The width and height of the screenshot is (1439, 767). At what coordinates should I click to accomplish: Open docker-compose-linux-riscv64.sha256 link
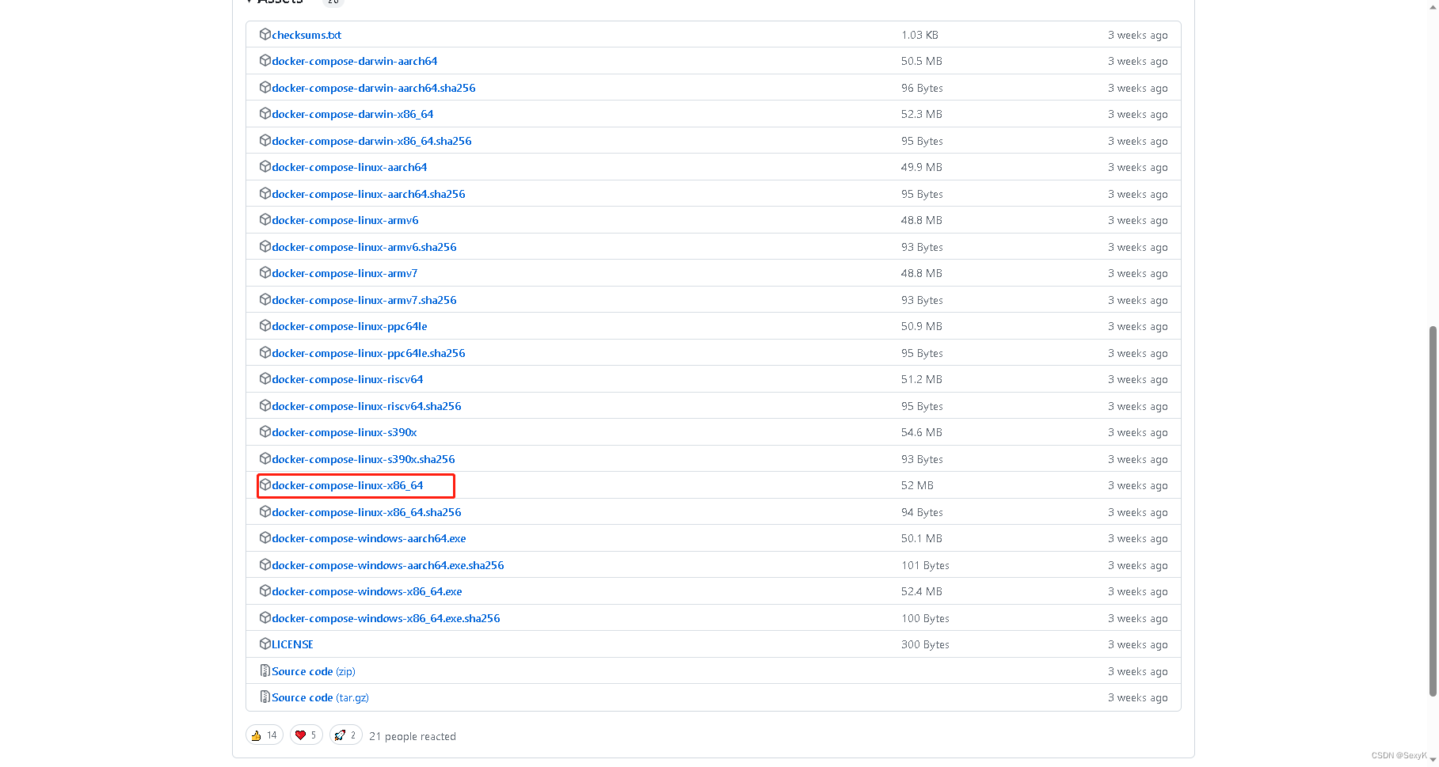pyautogui.click(x=367, y=406)
